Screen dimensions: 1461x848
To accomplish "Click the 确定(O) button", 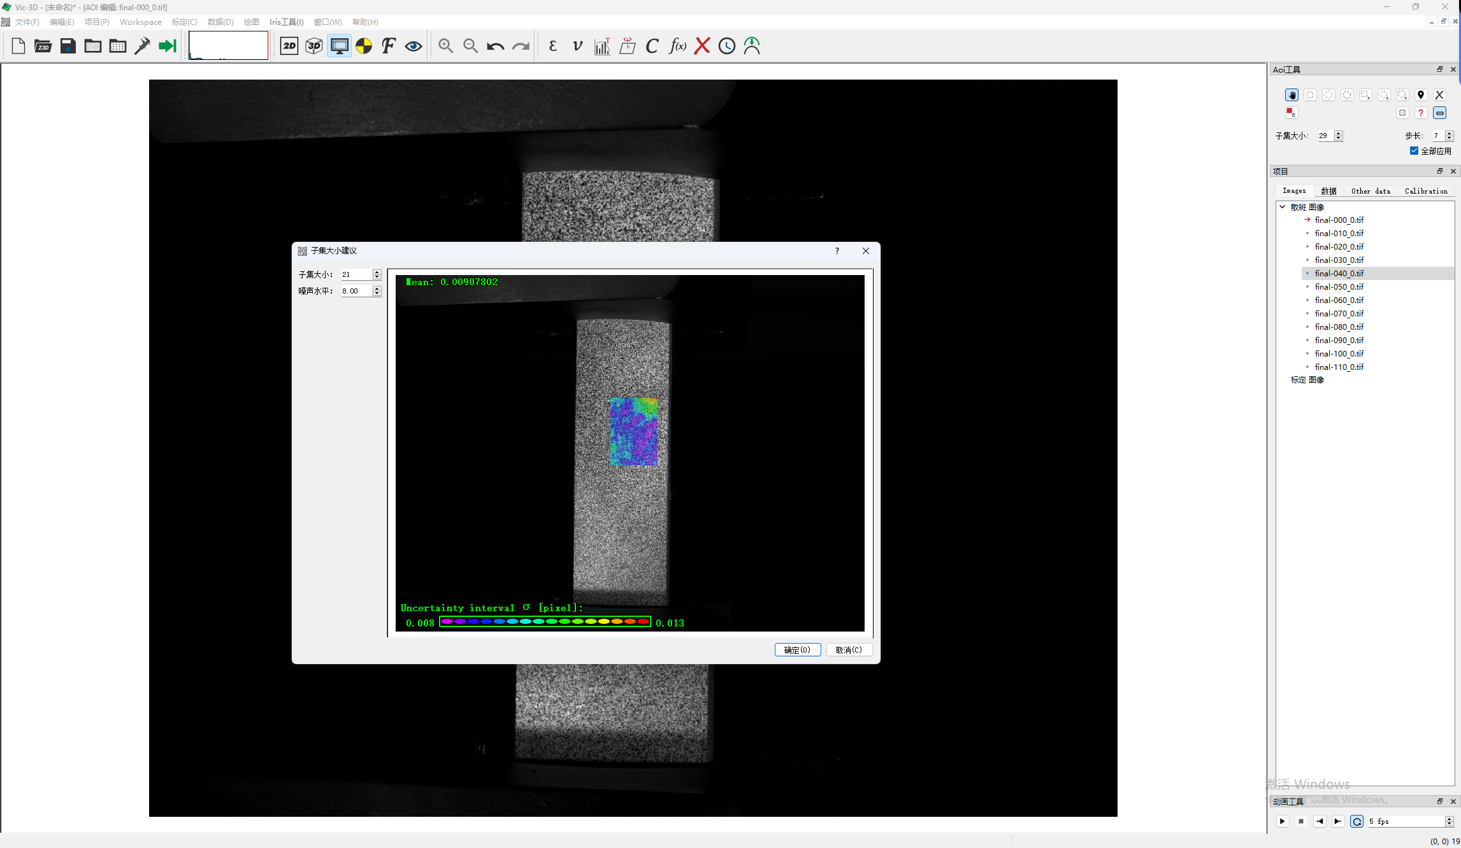I will pos(797,650).
